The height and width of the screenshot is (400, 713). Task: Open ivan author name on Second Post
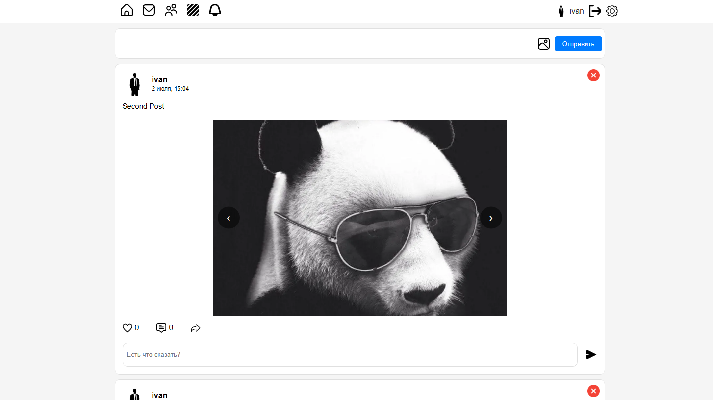point(159,79)
